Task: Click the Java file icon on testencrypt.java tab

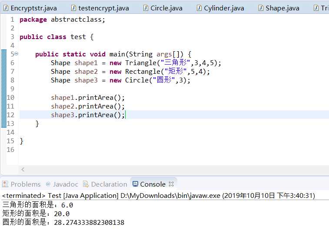Action: click(x=73, y=8)
